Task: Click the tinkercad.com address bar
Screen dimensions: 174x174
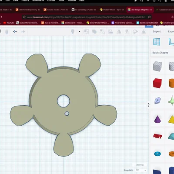Action: (87, 17)
